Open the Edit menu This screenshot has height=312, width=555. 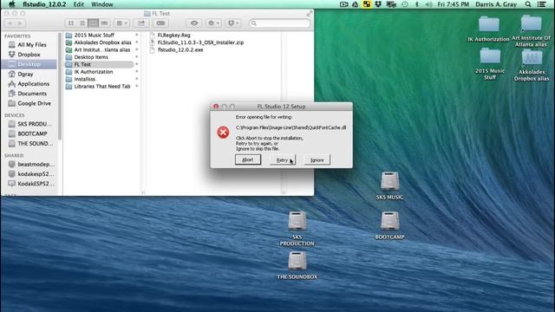point(79,4)
